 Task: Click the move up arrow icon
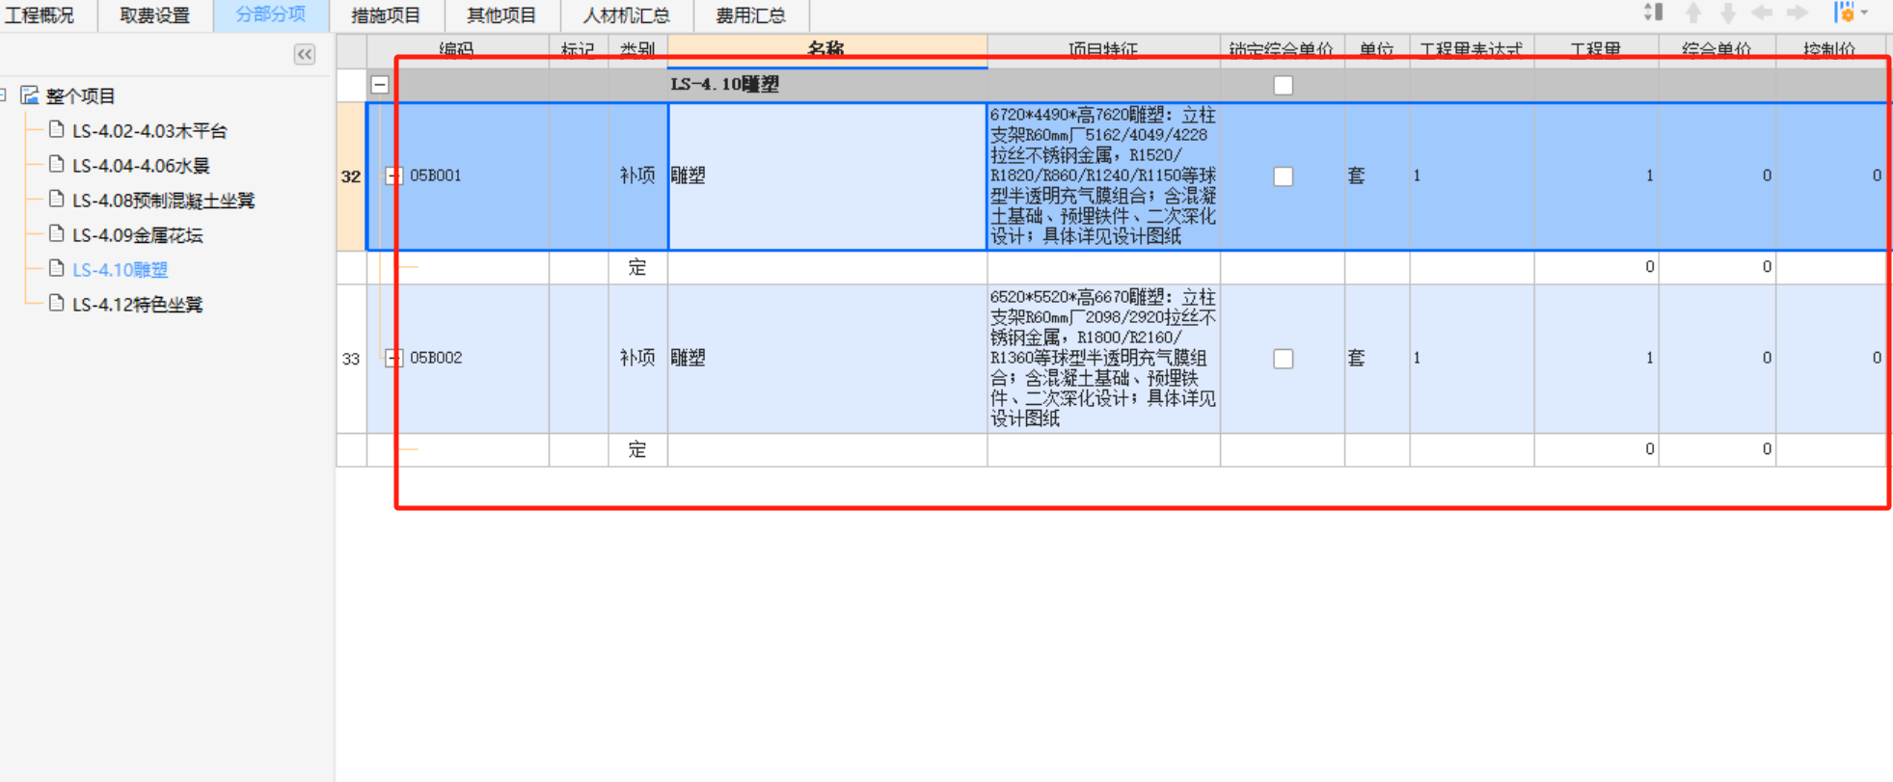click(x=1692, y=13)
